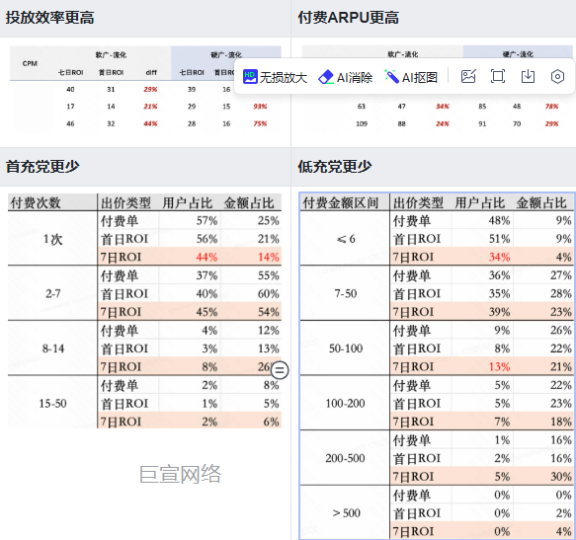Click the 63 value in ARPU table
The height and width of the screenshot is (540, 576).
[x=362, y=107]
